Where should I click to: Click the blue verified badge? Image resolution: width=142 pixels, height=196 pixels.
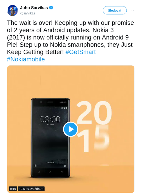[x=51, y=8]
